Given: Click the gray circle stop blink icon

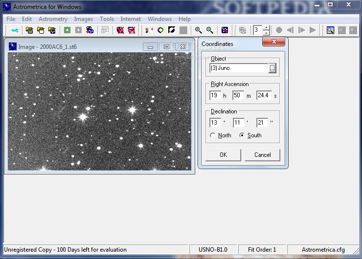Looking at the screenshot, I should pos(279,30).
